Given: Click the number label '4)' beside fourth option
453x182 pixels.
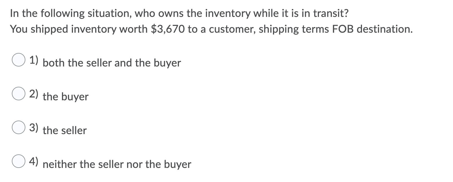Looking at the screenshot, I should click(x=34, y=161).
